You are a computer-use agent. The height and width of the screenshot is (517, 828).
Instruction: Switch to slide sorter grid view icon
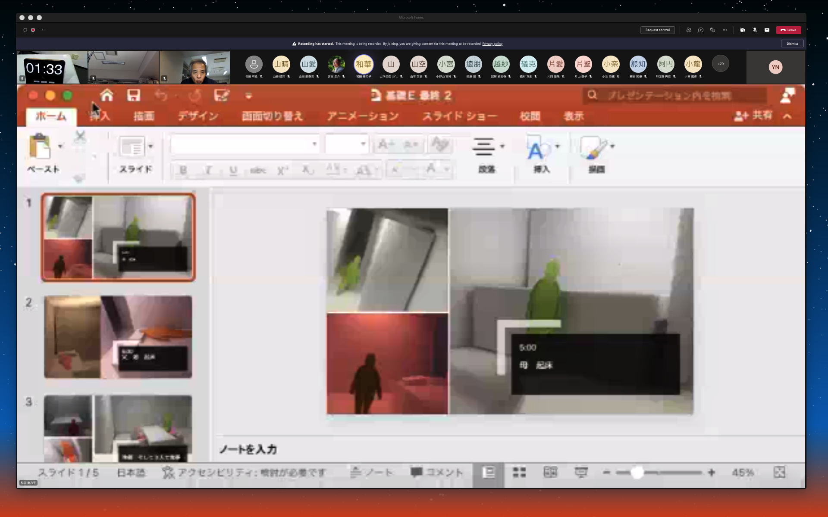[x=519, y=472]
